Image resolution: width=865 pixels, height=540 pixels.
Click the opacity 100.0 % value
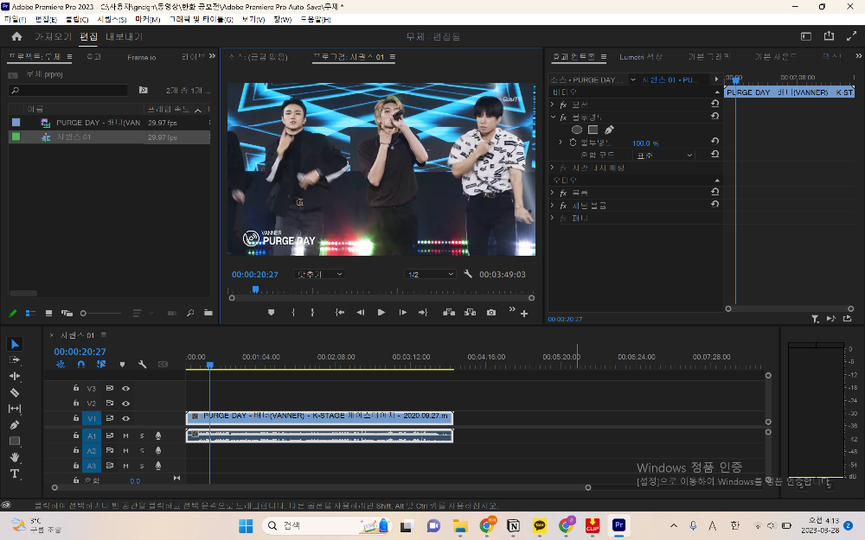645,143
